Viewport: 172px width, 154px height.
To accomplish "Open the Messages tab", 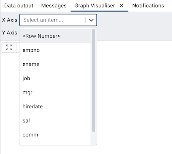I will coord(54,6).
